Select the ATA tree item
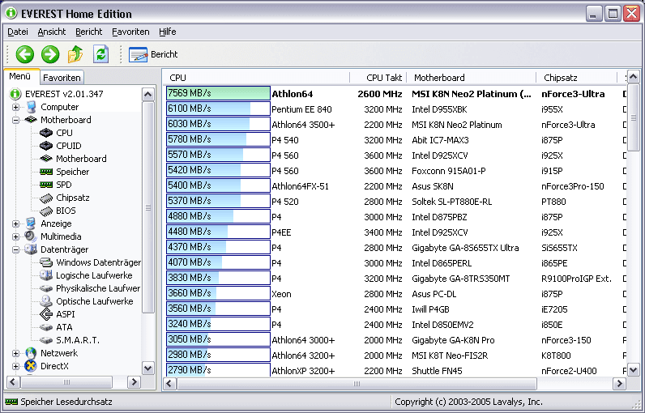The height and width of the screenshot is (413, 645). click(x=64, y=327)
